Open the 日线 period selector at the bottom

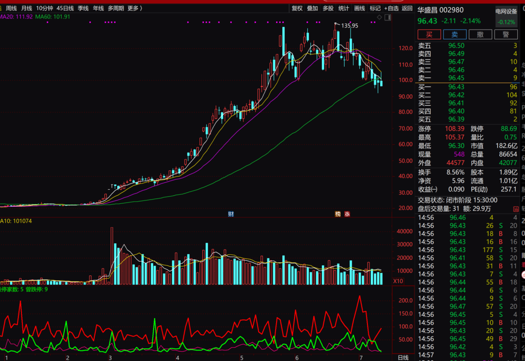coord(403,358)
